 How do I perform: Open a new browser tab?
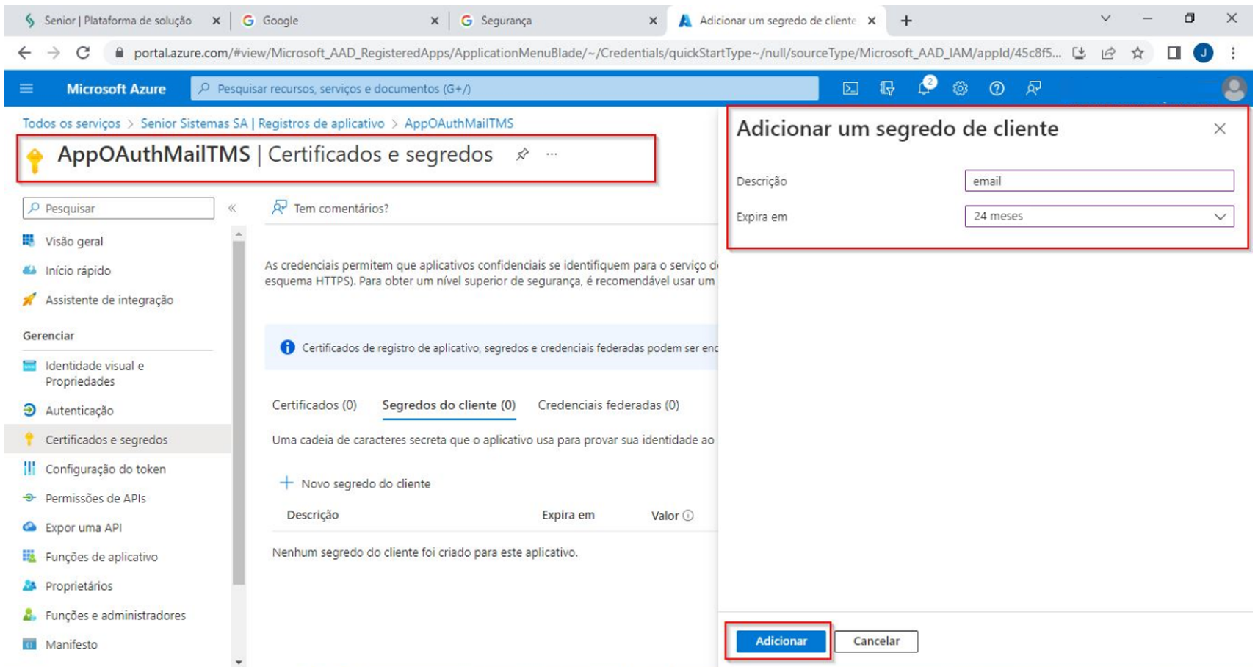(x=906, y=21)
